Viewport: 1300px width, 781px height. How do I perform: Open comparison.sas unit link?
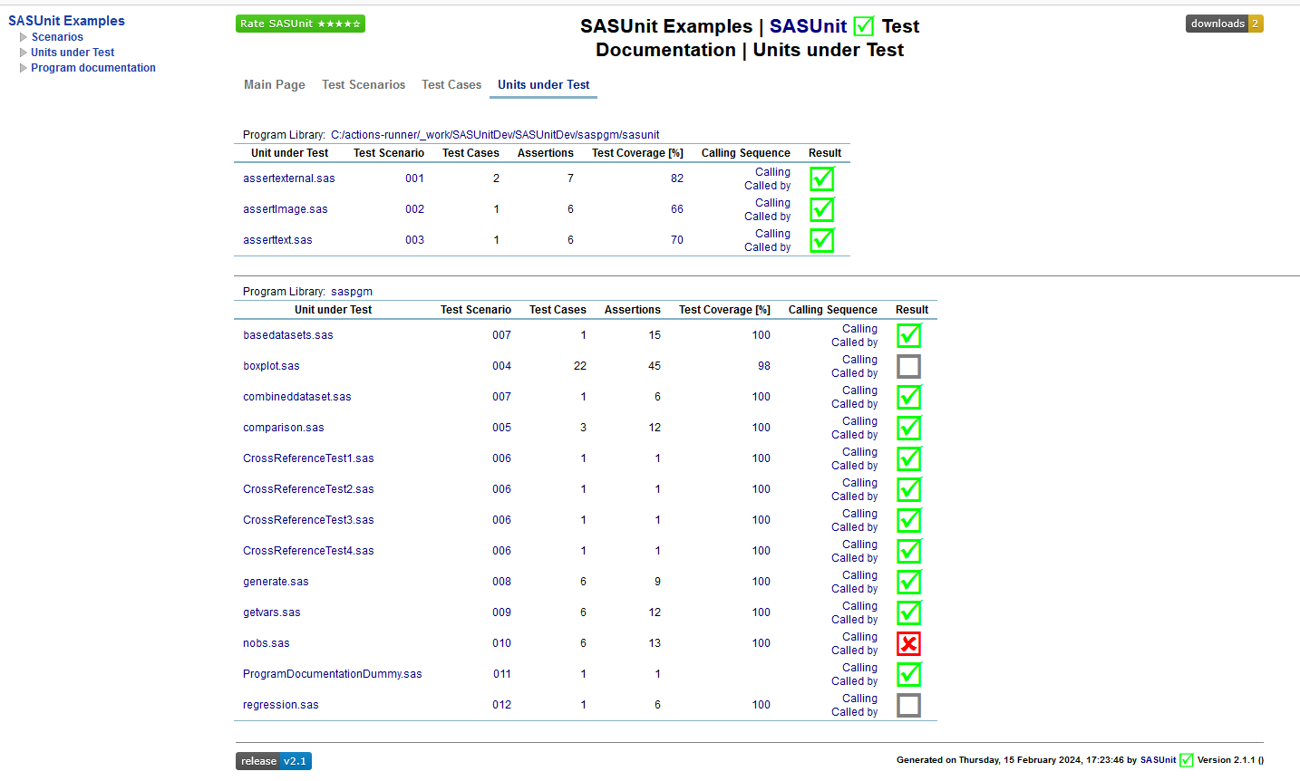pos(284,428)
